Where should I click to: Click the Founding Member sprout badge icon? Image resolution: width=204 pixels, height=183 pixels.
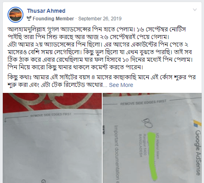29,18
